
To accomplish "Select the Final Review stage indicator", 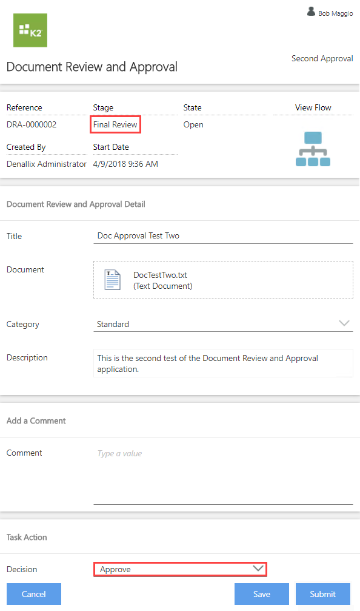I will tap(115, 124).
